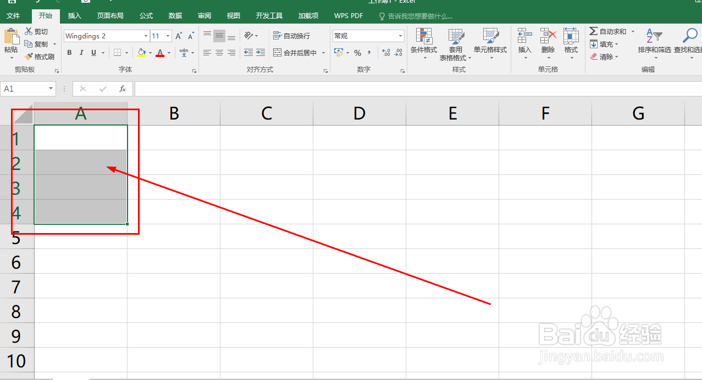Click Delete cells (删除) button
Viewport: 702px width, 380px height.
click(x=548, y=44)
